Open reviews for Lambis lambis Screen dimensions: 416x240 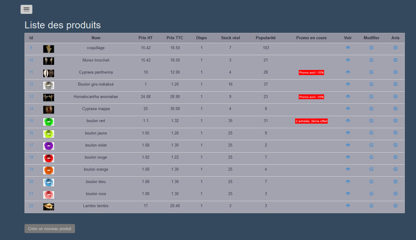coord(395,206)
